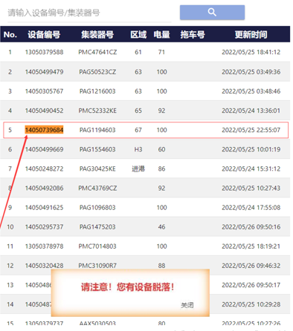
Task: Click container number PAG30425KE
Action: click(97, 168)
